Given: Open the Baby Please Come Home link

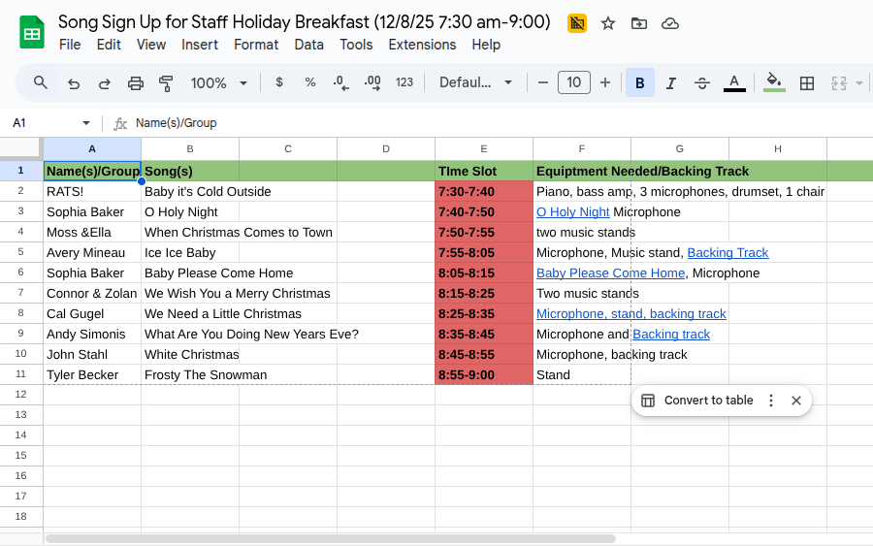Looking at the screenshot, I should (x=610, y=273).
